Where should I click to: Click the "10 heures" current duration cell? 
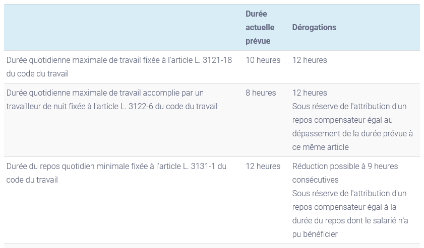tap(263, 60)
